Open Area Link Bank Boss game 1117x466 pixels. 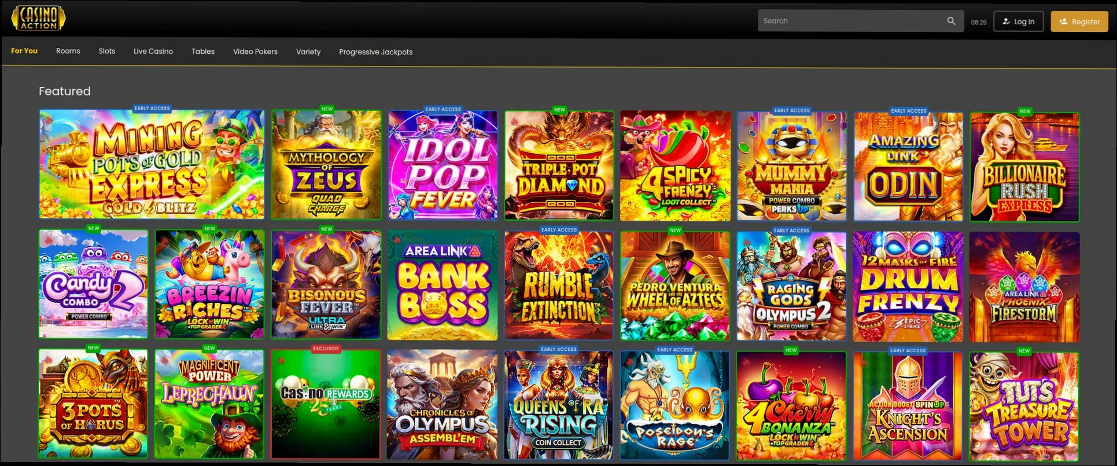pyautogui.click(x=443, y=285)
